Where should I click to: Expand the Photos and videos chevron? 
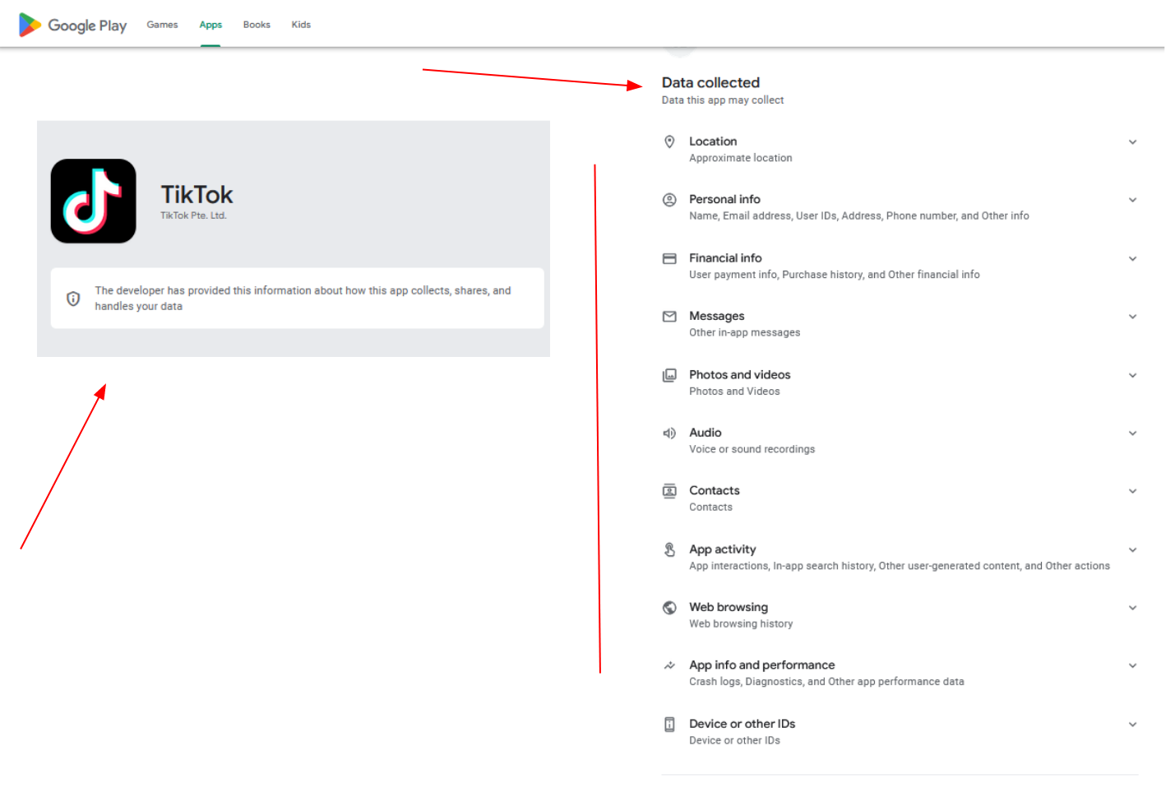point(1132,375)
